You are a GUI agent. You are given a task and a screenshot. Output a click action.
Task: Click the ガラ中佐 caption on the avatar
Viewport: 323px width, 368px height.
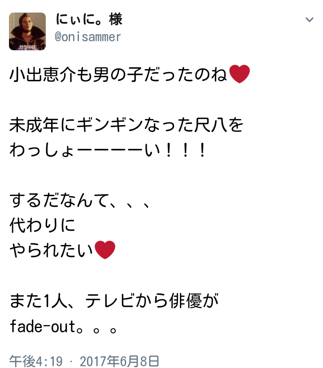[x=27, y=47]
